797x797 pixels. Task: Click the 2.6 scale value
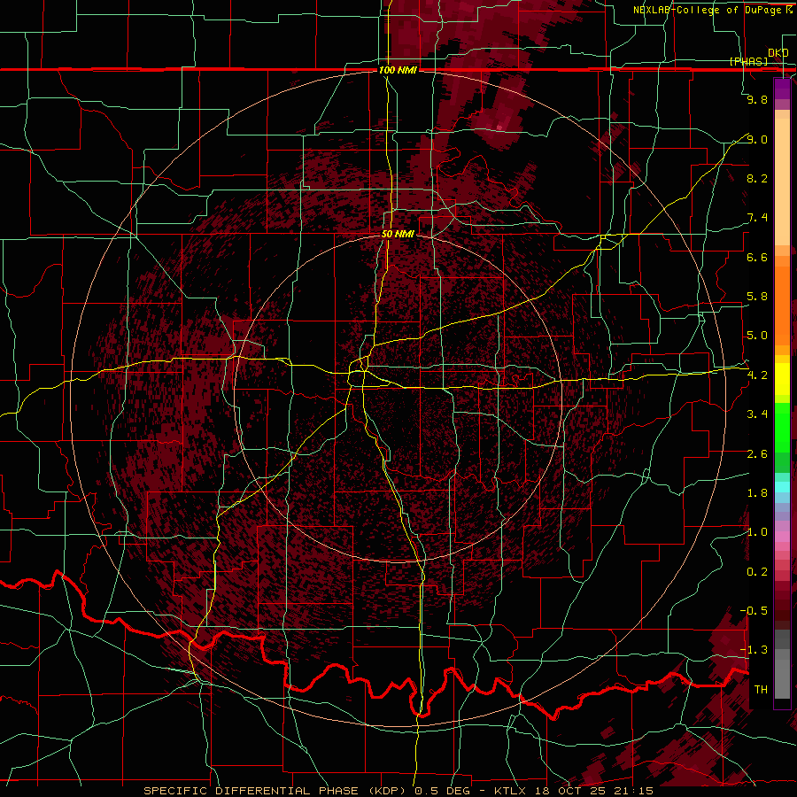(x=757, y=454)
